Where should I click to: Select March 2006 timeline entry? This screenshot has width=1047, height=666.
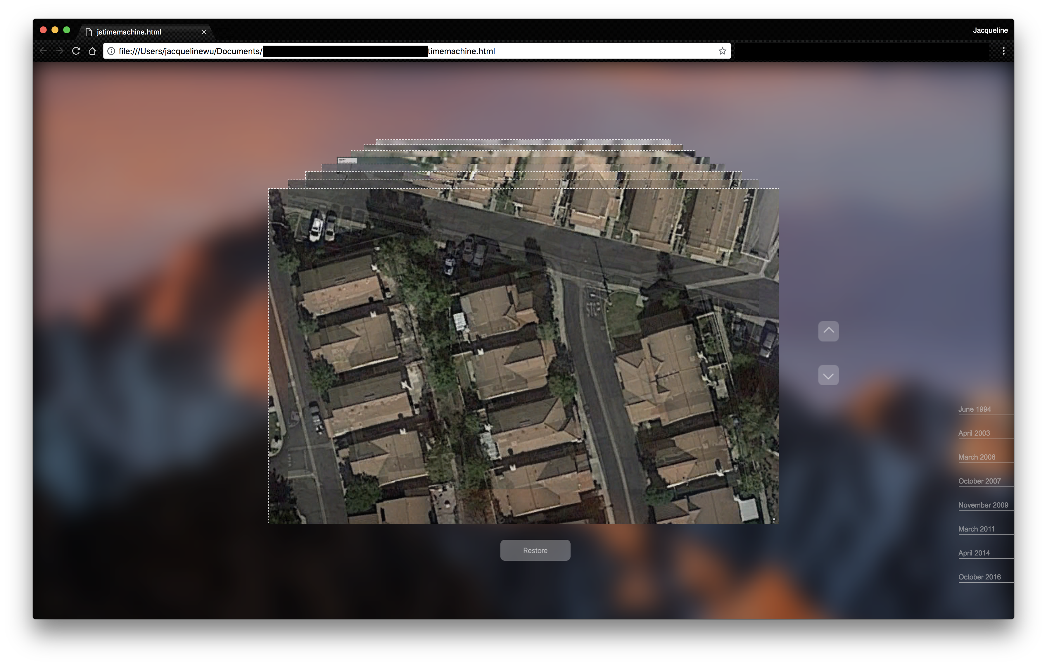[x=977, y=457]
